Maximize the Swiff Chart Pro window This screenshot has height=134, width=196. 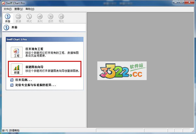(x=182, y=2)
